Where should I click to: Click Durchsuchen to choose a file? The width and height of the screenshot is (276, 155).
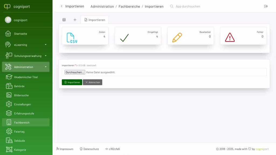[75, 72]
